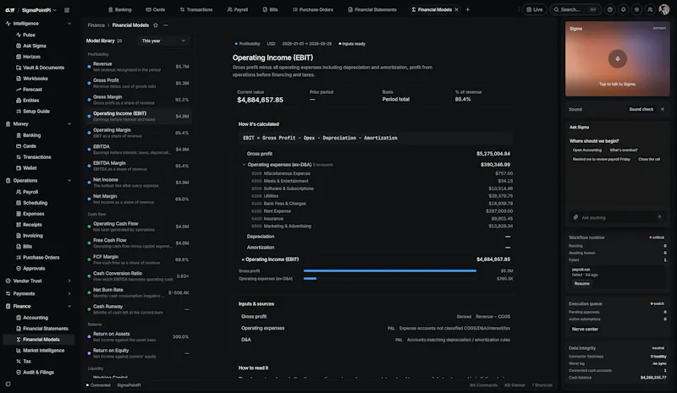Open the breadcrumb more options ellipsis
This screenshot has width=677, height=393.
[165, 25]
